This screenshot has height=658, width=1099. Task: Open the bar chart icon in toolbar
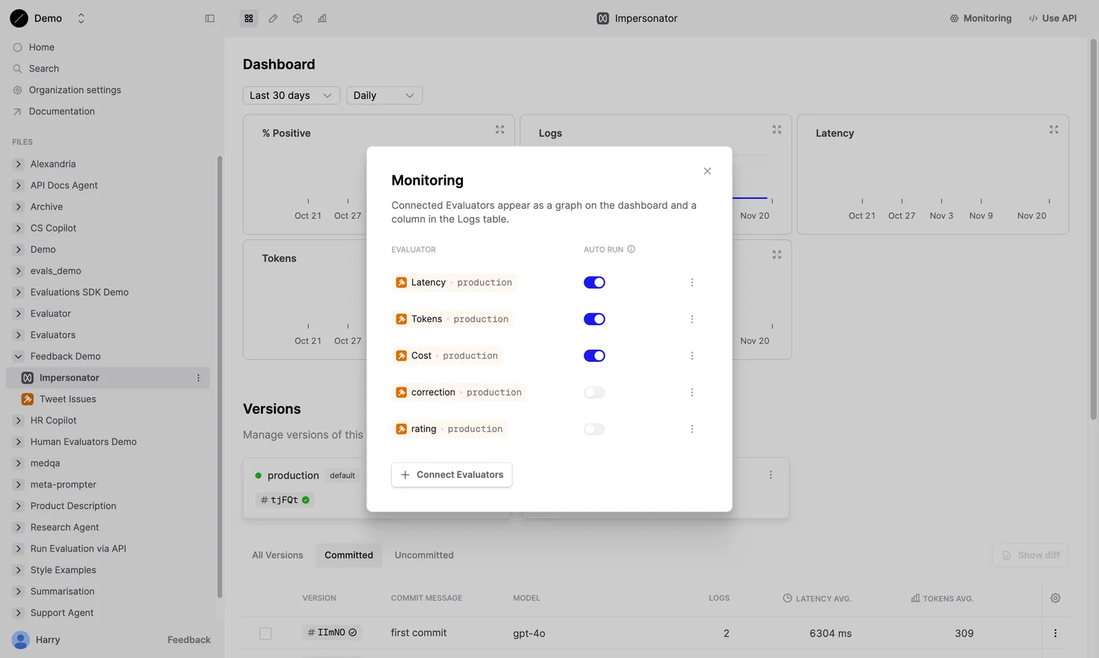[322, 19]
